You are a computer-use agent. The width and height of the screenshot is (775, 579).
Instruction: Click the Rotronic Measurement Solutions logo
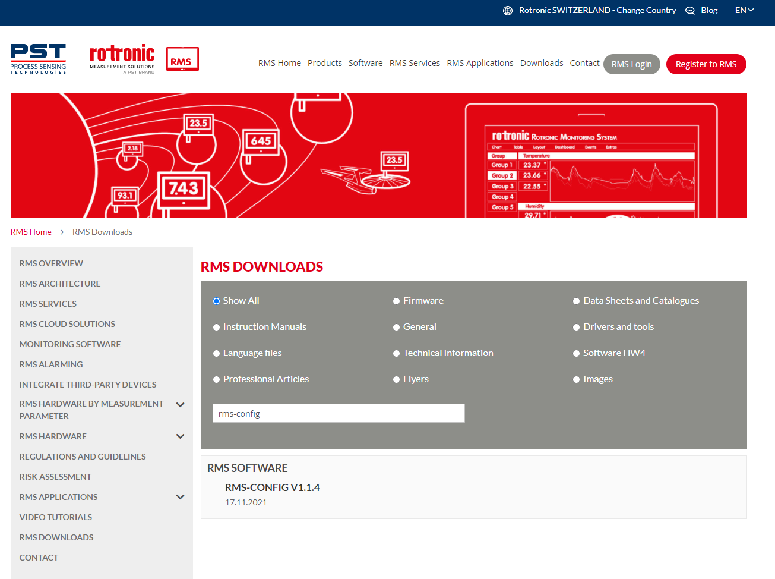[x=122, y=59]
